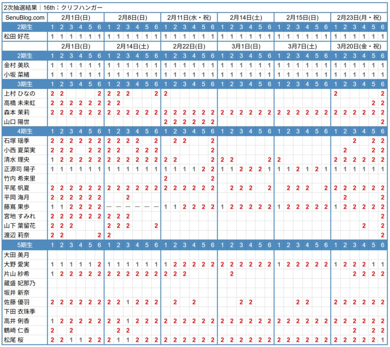Viewport: 390px width, 347px height.
Task: Select the 2月11日(水・祝) date header
Action: 189,18
